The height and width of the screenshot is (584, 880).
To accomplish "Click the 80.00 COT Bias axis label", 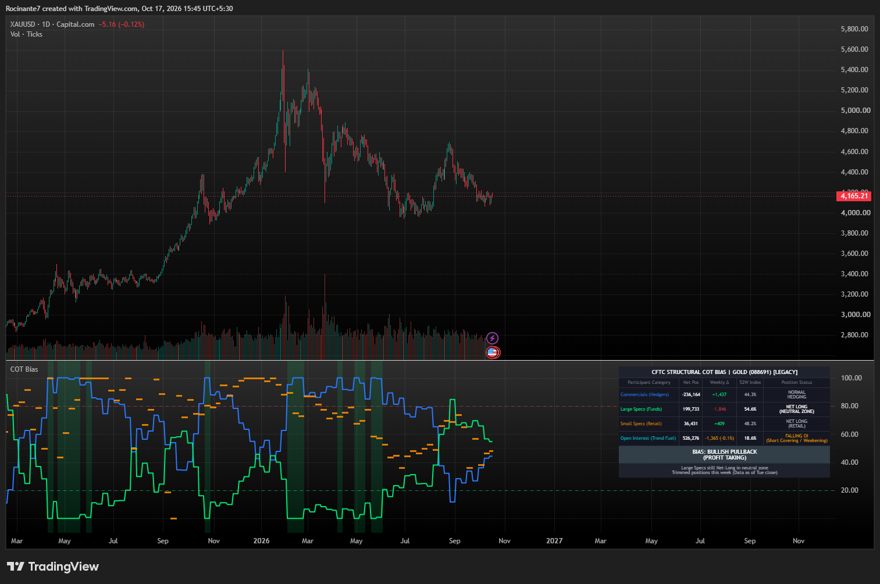I will click(850, 406).
